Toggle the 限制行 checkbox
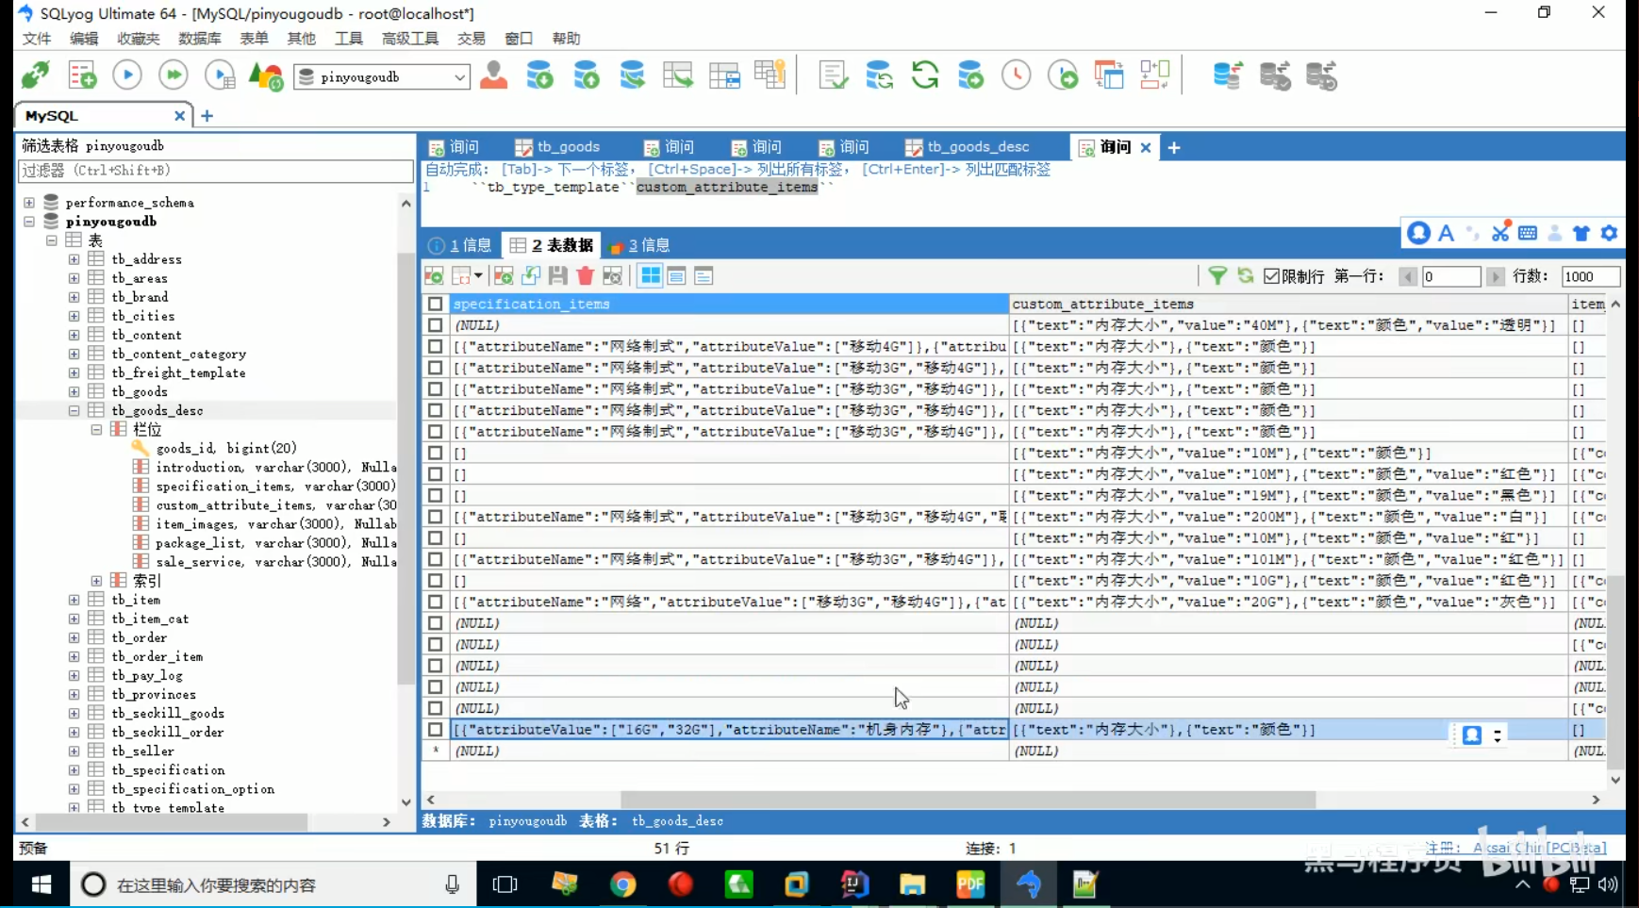This screenshot has height=908, width=1639. (x=1271, y=276)
